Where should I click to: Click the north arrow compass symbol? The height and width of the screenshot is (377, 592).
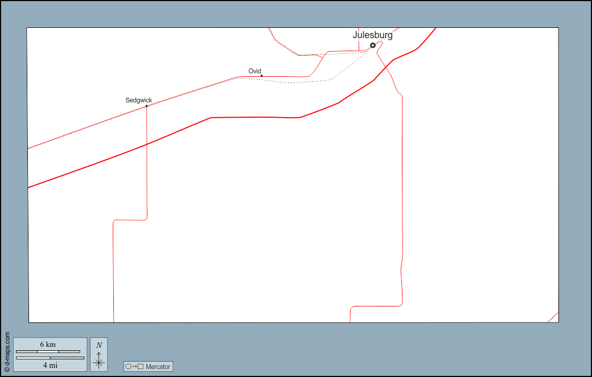point(99,361)
